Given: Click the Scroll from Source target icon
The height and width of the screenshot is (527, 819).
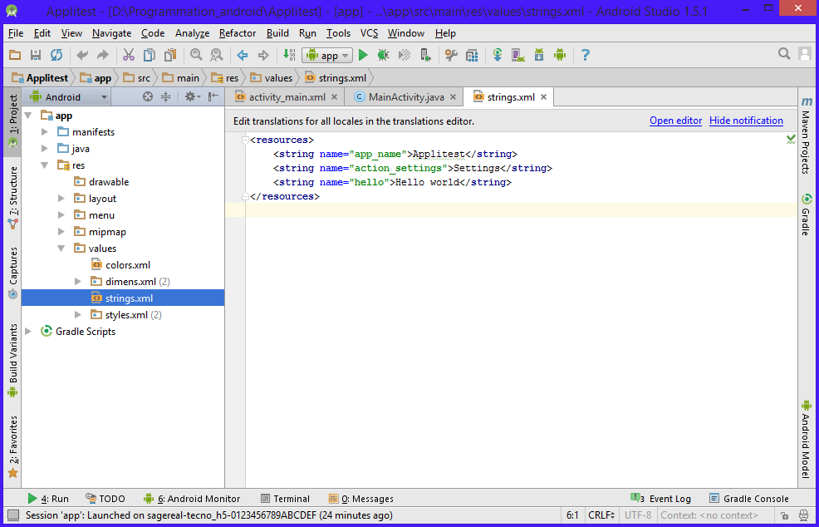Looking at the screenshot, I should tap(148, 96).
